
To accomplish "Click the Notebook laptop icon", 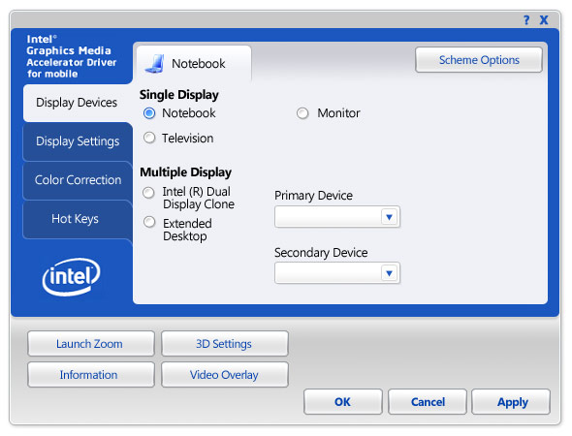I will 155,64.
